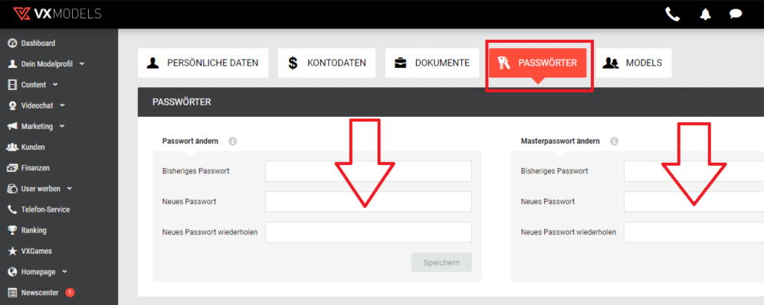Screen dimensions: 764x305
Task: Focus Neues Passwort field under Masterpasswort ändern
Action: click(x=694, y=202)
